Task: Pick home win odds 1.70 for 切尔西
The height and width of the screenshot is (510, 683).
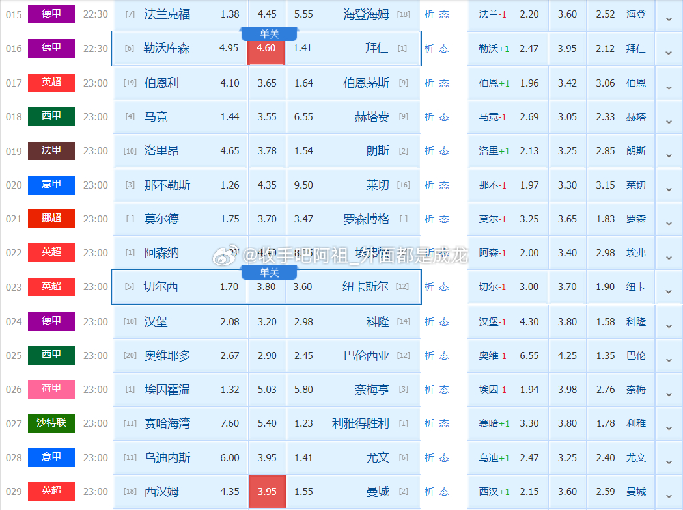Action: [x=229, y=287]
